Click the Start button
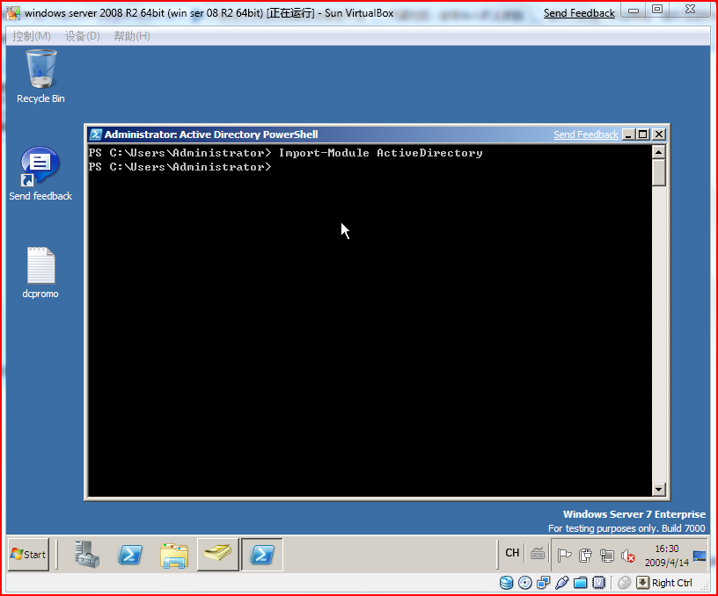Image resolution: width=718 pixels, height=596 pixels. [x=28, y=555]
